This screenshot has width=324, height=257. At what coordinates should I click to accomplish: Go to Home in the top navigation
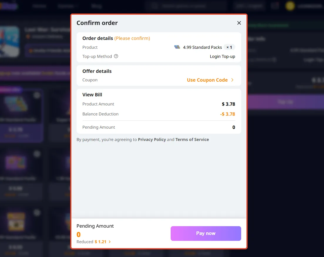(39, 6)
